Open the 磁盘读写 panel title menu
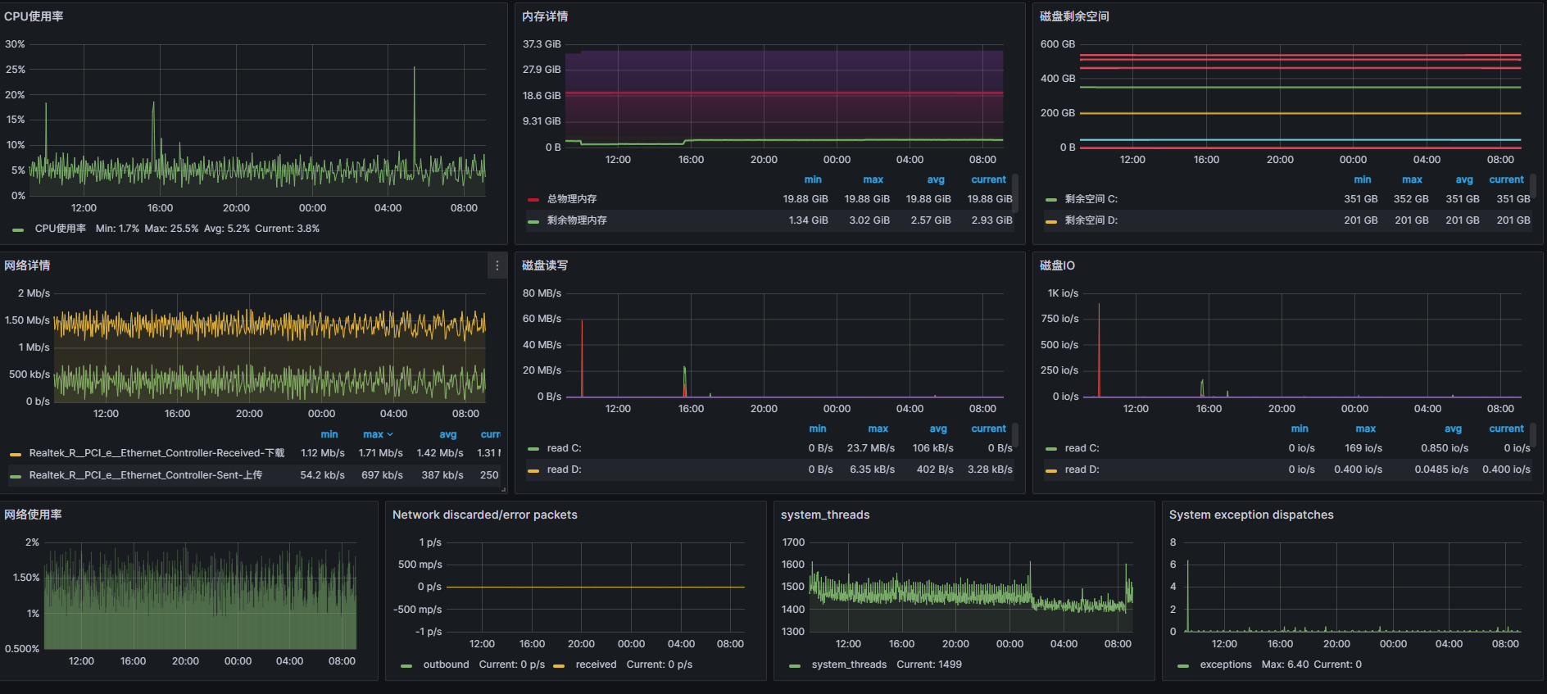This screenshot has height=694, width=1547. [x=545, y=265]
